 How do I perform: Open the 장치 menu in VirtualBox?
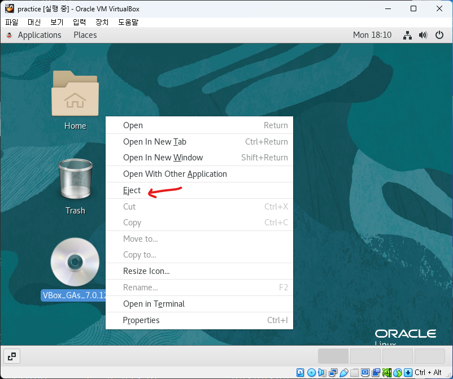coord(102,22)
